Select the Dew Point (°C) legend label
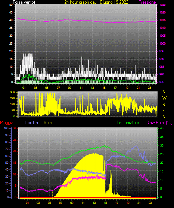 pos(159,123)
